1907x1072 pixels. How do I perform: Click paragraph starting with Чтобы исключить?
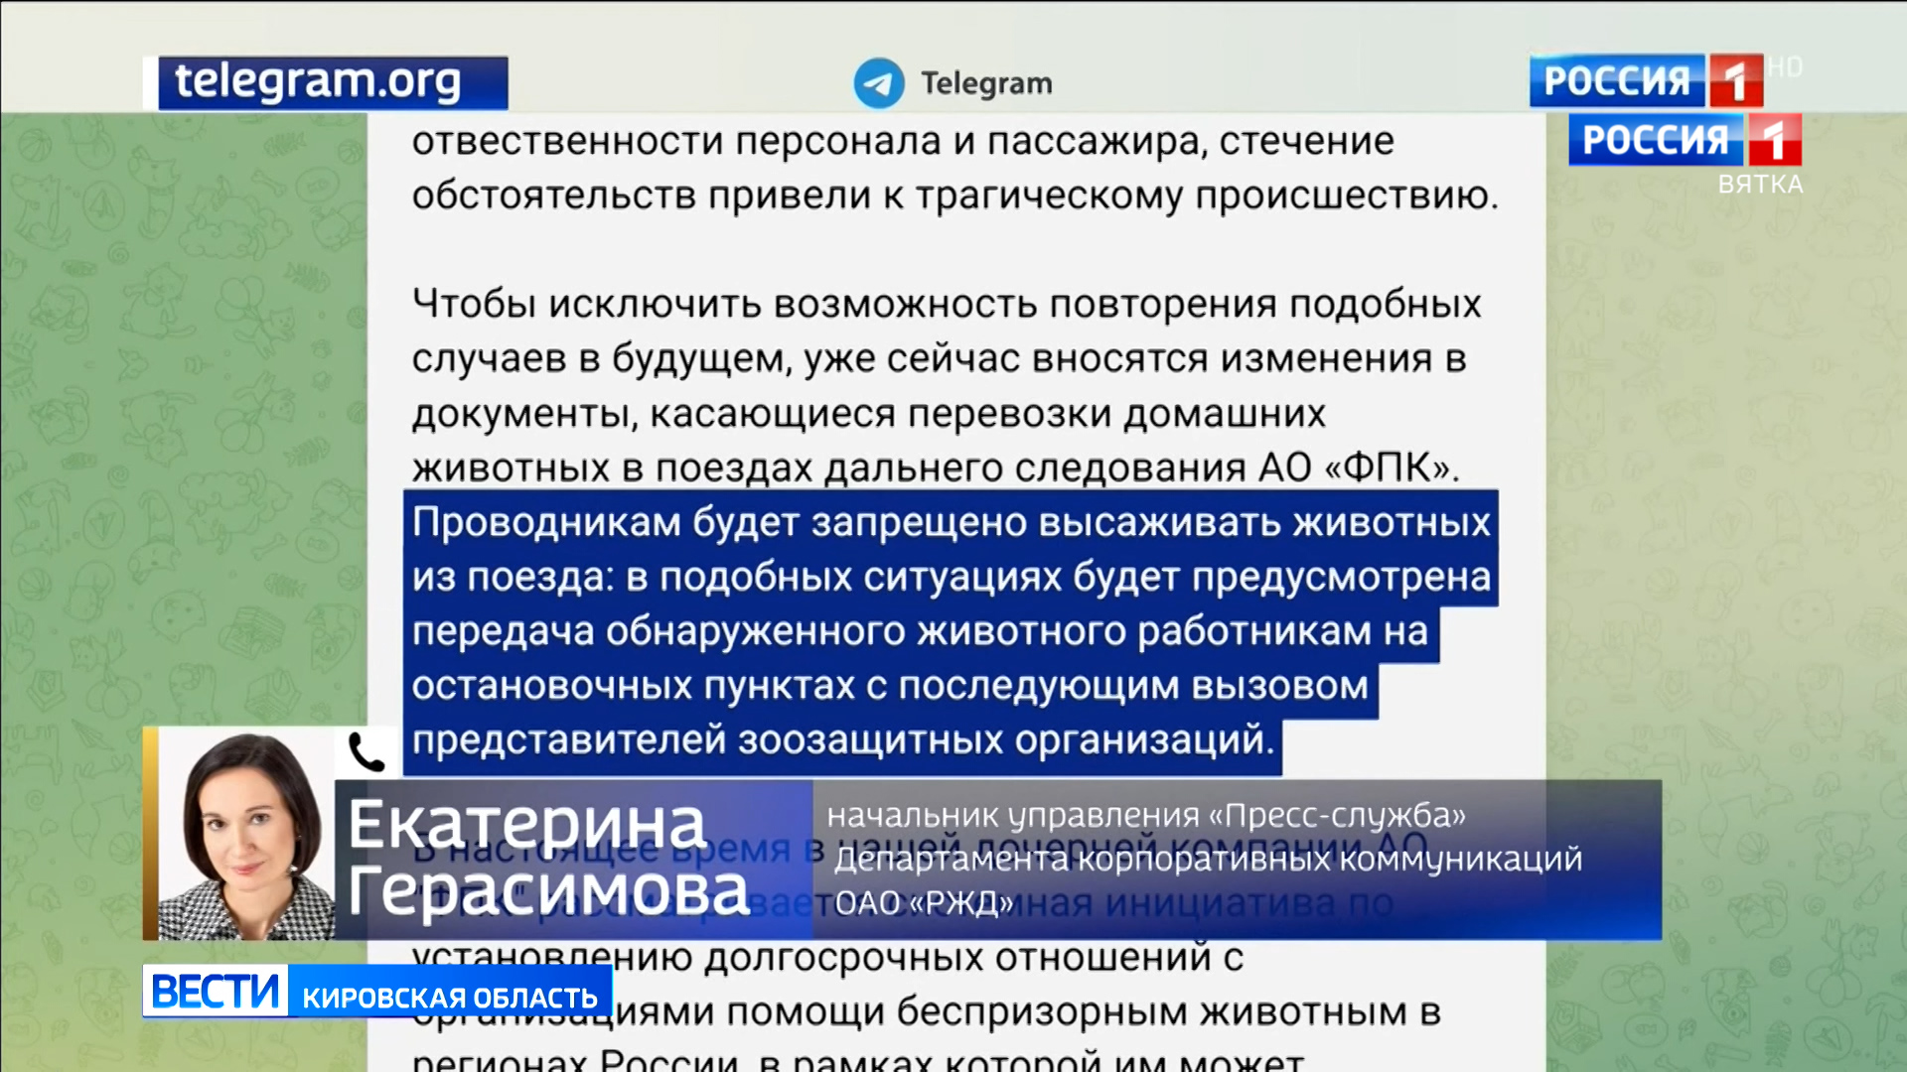(x=946, y=304)
